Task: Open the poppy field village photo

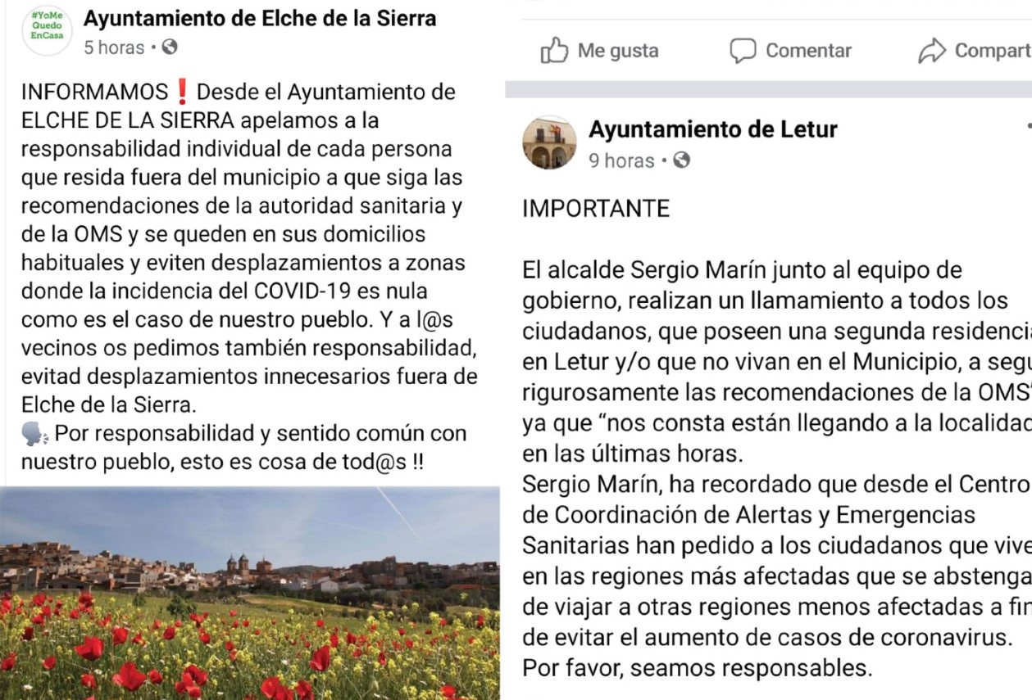Action: (249, 593)
